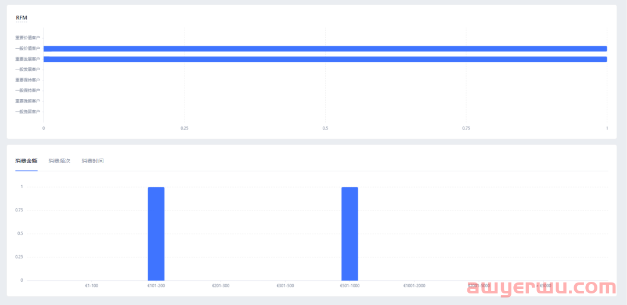This screenshot has width=627, height=305.
Task: Open the 消费频次 tab
Action: pyautogui.click(x=59, y=161)
